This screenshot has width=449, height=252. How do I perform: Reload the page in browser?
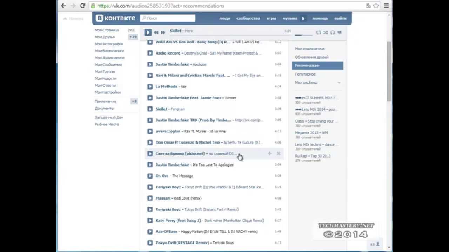click(x=82, y=6)
